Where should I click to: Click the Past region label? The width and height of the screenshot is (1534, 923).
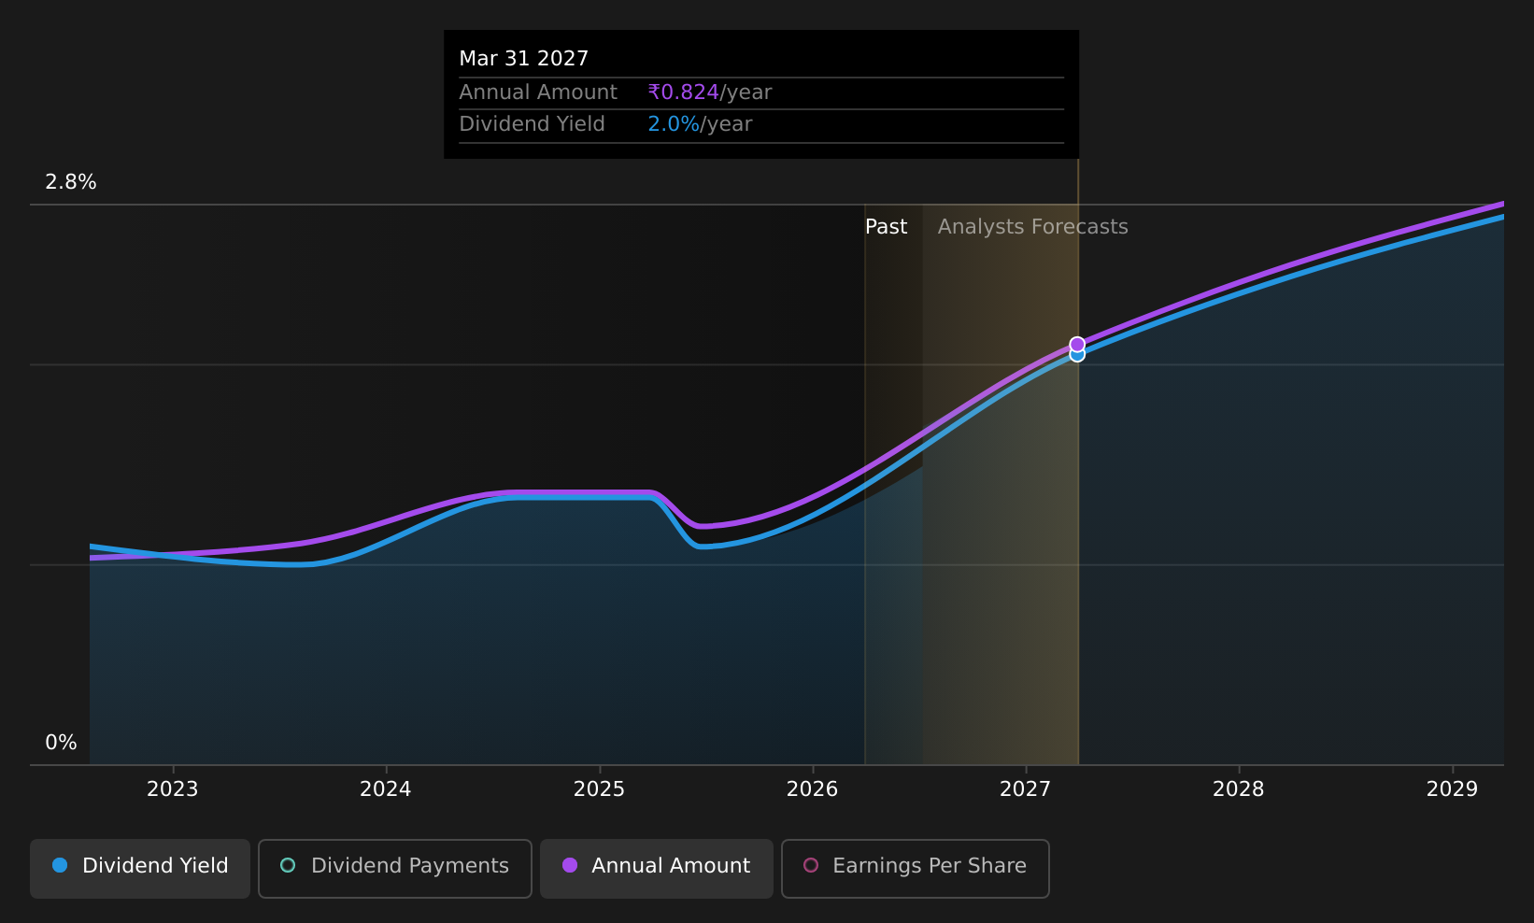point(886,227)
